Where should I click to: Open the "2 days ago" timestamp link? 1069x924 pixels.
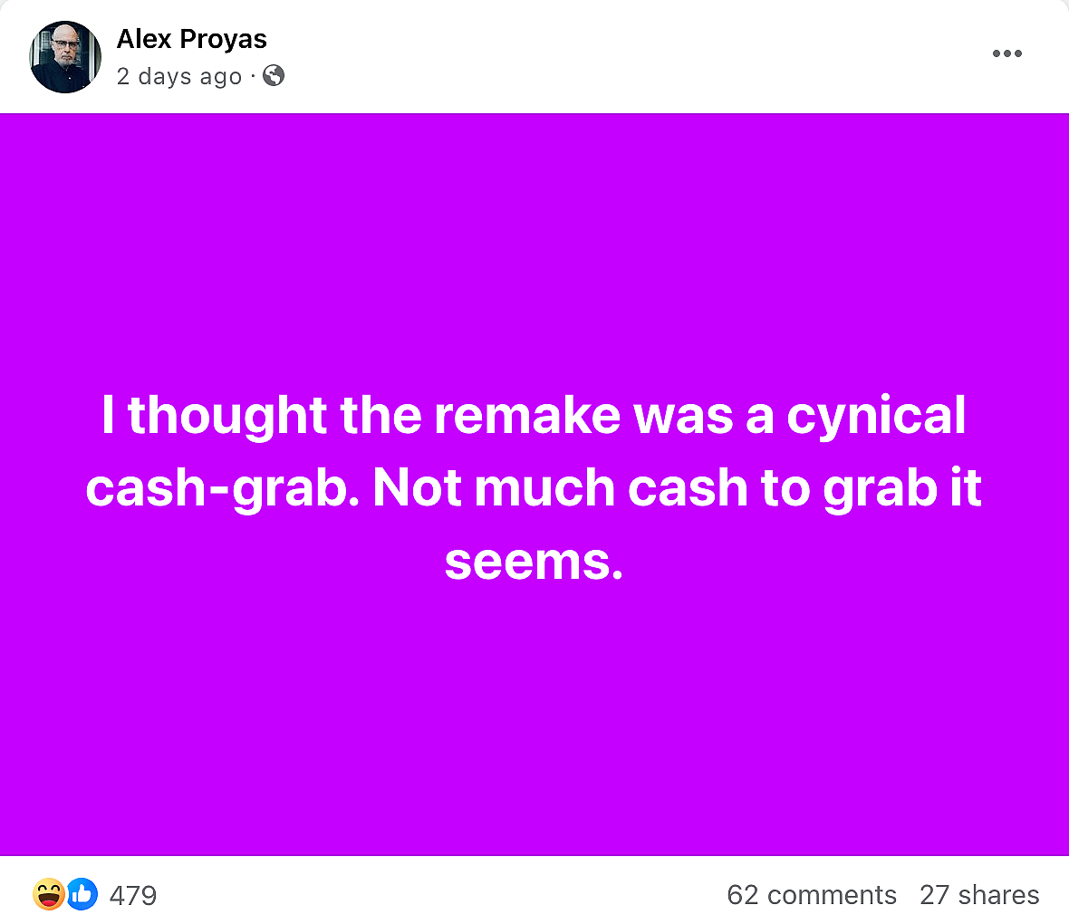tap(178, 77)
